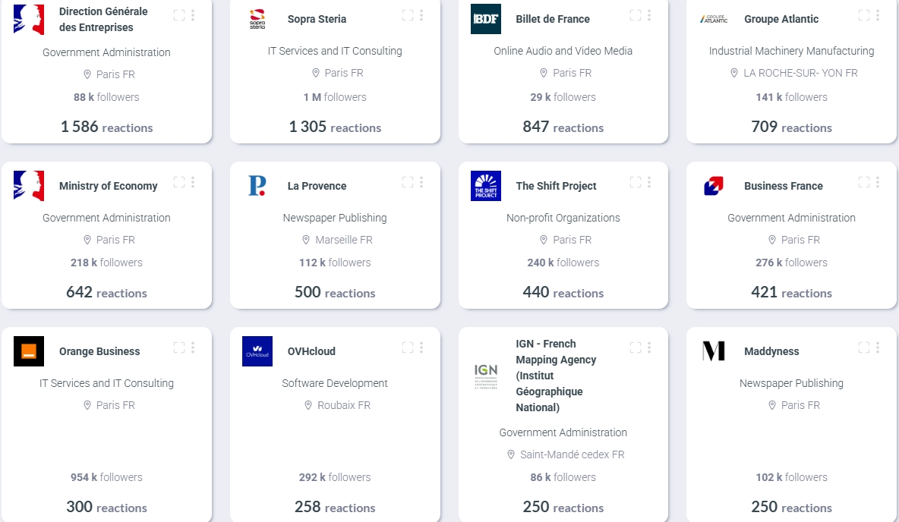Click the expand icon on Sopra Steria card
This screenshot has height=522, width=899.
(408, 15)
